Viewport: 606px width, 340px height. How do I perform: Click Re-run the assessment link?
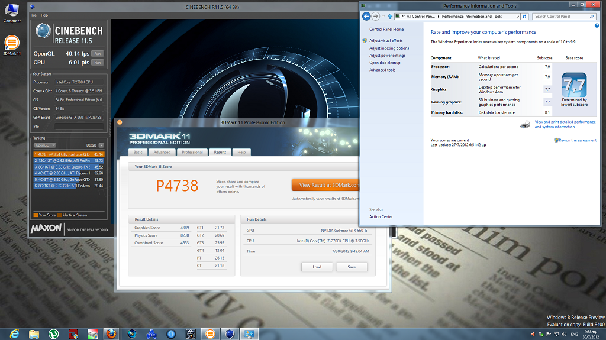578,140
